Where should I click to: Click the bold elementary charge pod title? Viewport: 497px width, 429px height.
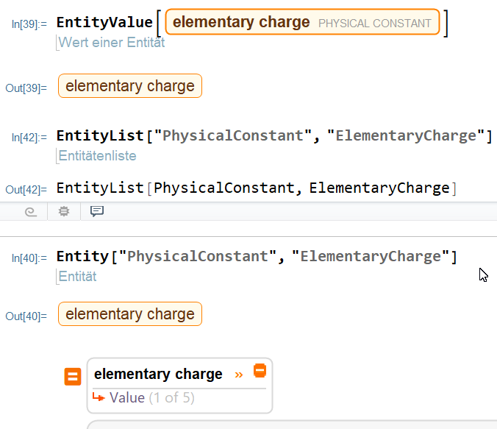pos(158,374)
